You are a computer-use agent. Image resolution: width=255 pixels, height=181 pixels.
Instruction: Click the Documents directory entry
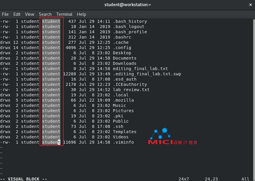(x=125, y=58)
